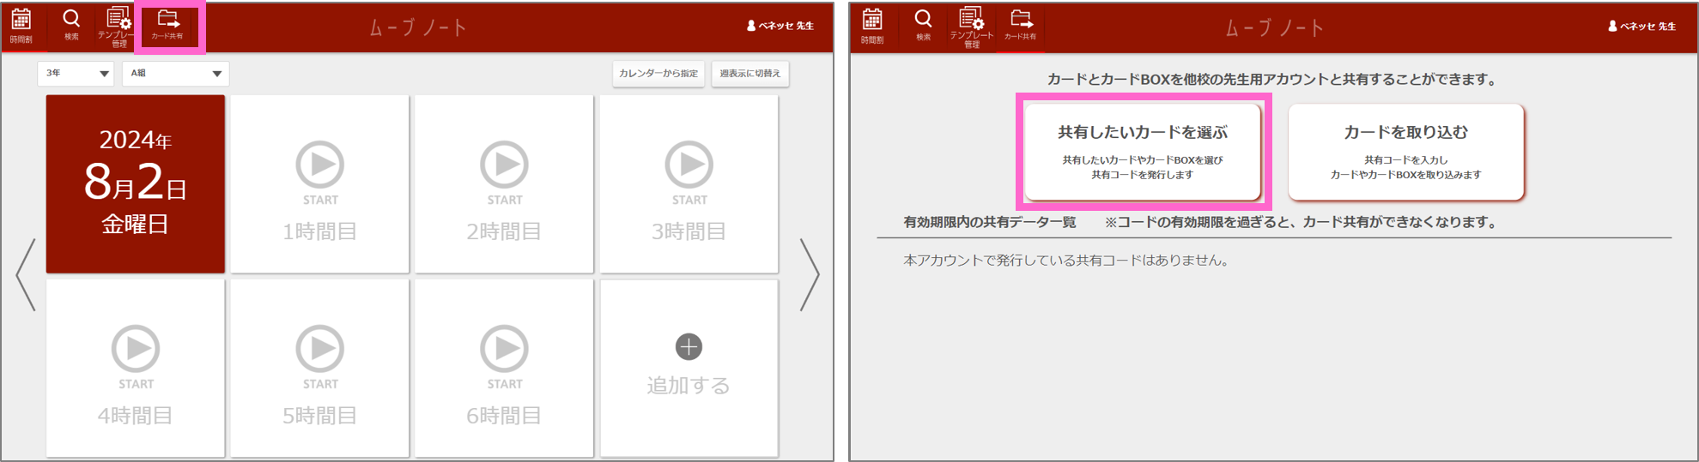Open ベネッセ先生 user menu in right window
The width and height of the screenshot is (1699, 462).
point(1641,26)
